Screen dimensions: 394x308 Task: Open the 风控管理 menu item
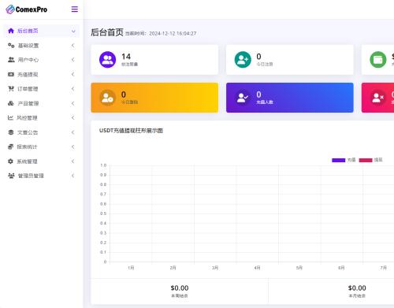[x=41, y=117]
